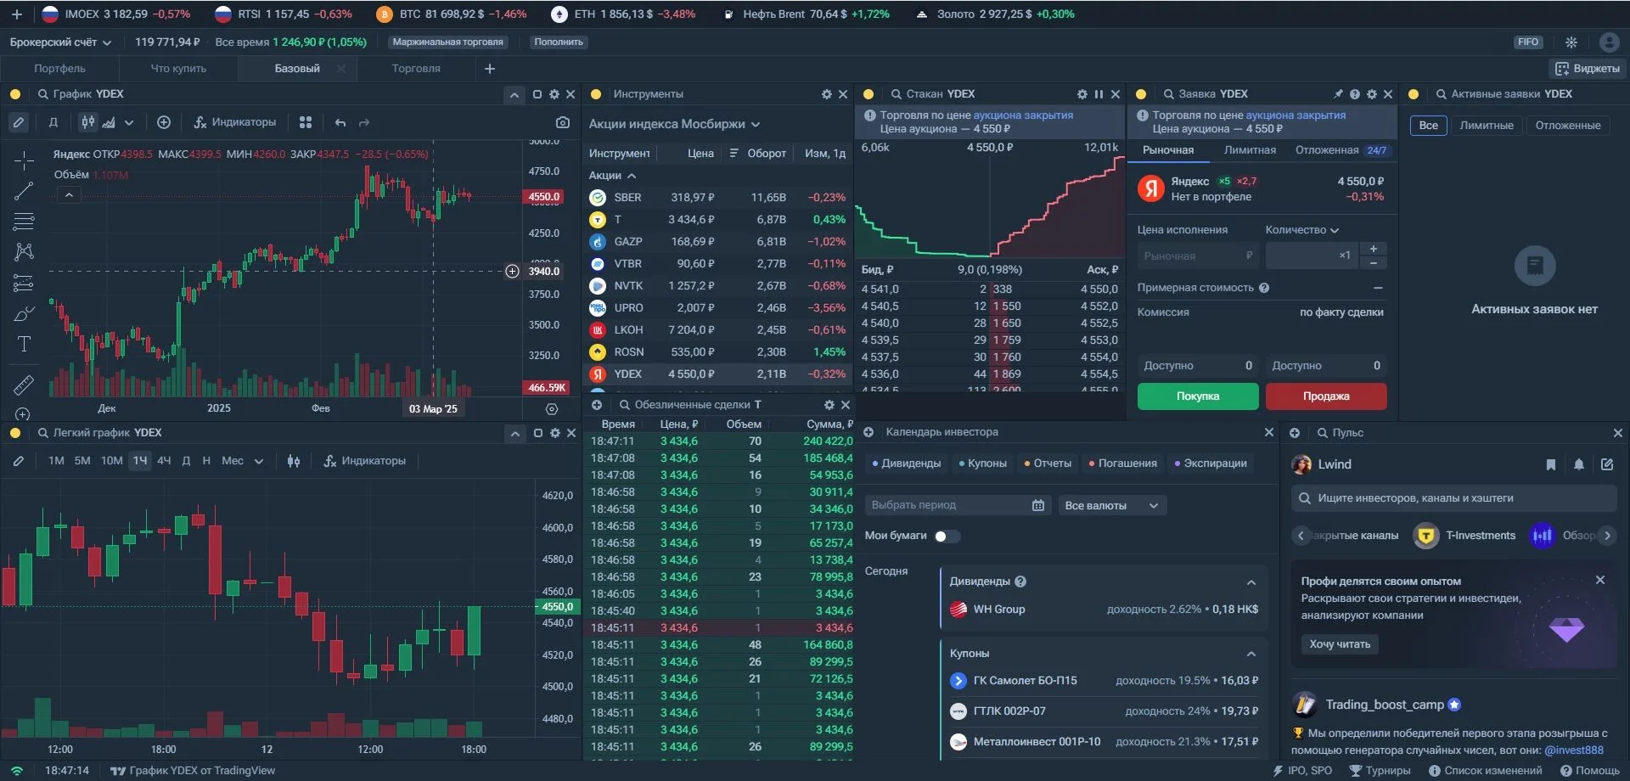1630x781 pixels.
Task: Pin the Заявка YDEX widget
Action: point(1338,94)
